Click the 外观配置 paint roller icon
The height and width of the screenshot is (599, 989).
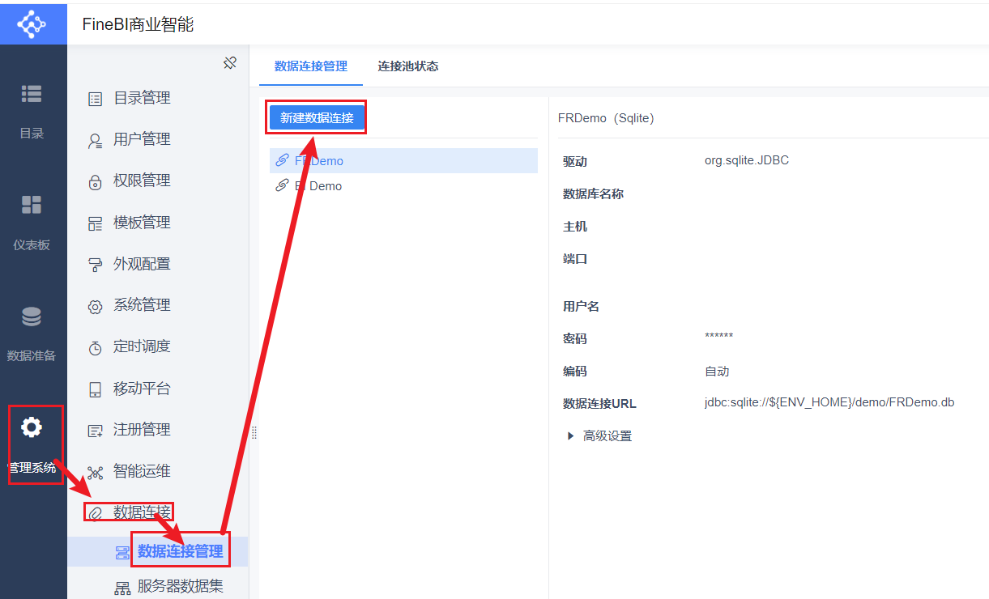click(96, 265)
